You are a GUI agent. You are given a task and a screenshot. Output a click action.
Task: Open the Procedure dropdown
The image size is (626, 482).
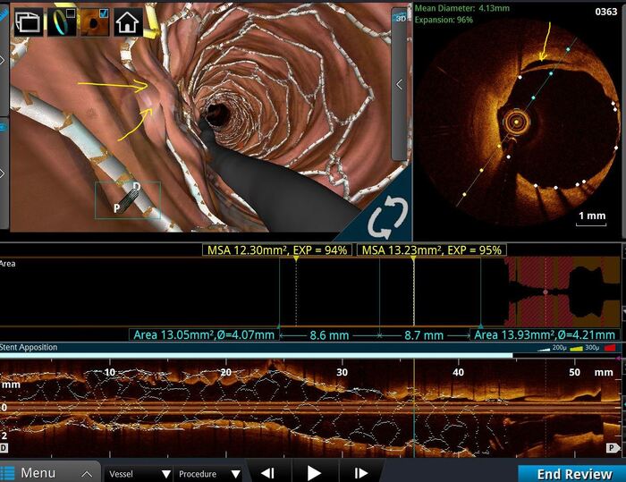click(208, 474)
